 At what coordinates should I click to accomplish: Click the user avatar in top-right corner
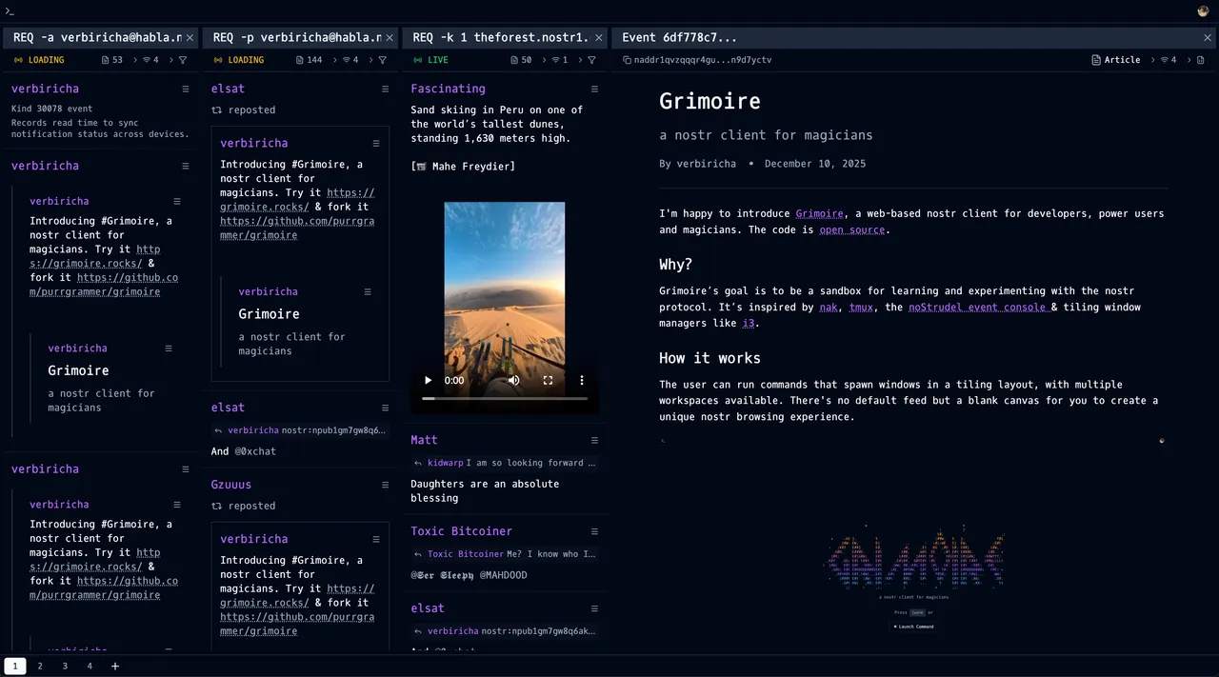click(x=1203, y=11)
